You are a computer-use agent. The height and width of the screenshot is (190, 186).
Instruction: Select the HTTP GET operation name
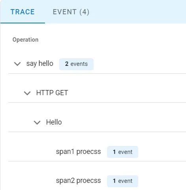click(x=52, y=93)
